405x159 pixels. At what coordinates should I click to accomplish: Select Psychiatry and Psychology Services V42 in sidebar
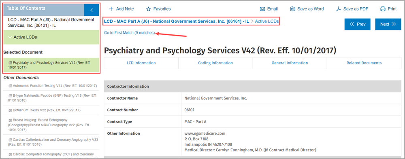[x=51, y=65]
